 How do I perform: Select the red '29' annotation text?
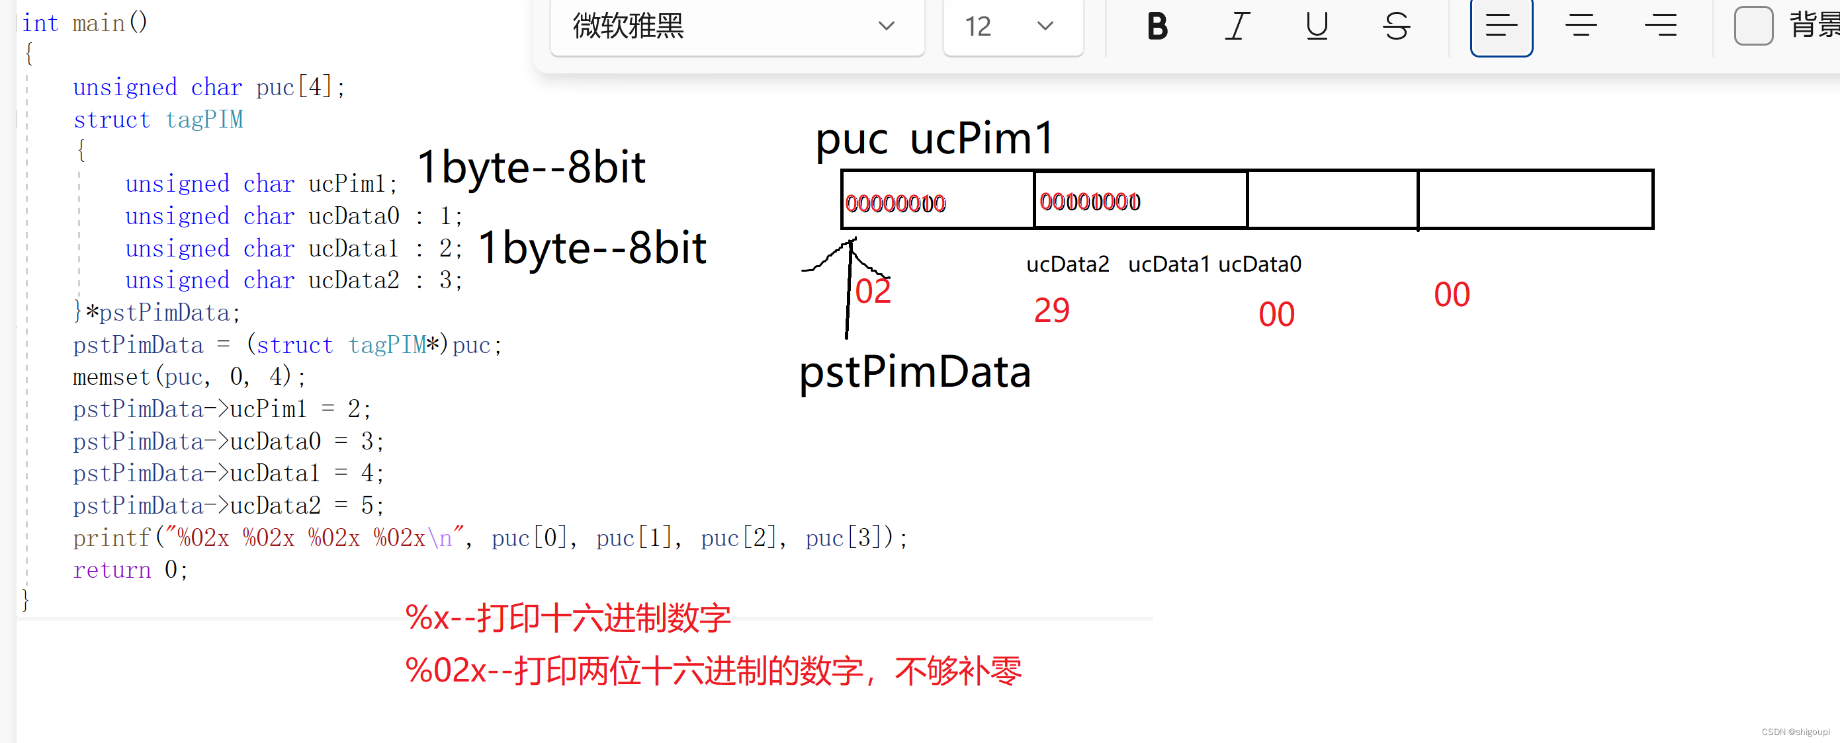coord(1051,311)
